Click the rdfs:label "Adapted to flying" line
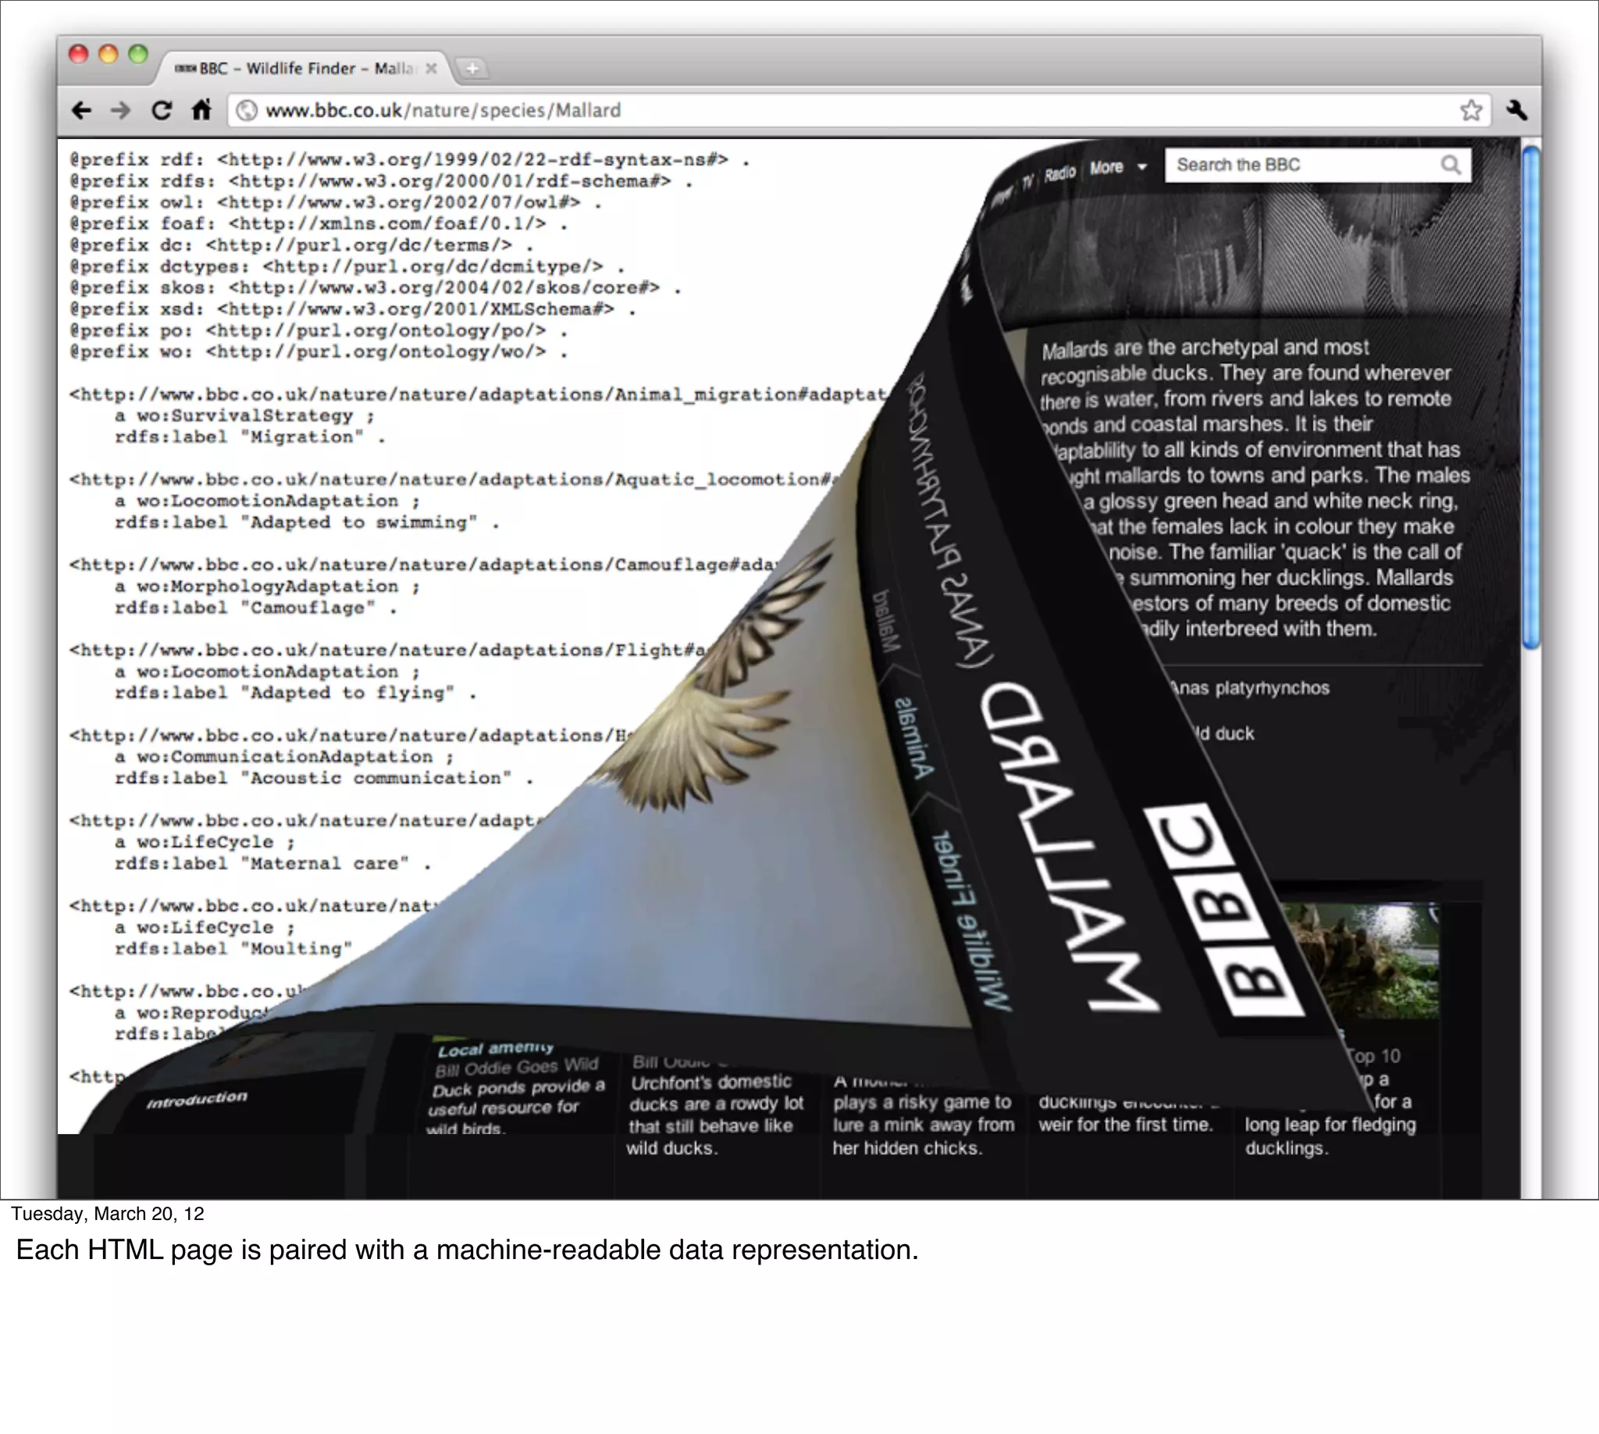This screenshot has height=1434, width=1599. click(295, 693)
